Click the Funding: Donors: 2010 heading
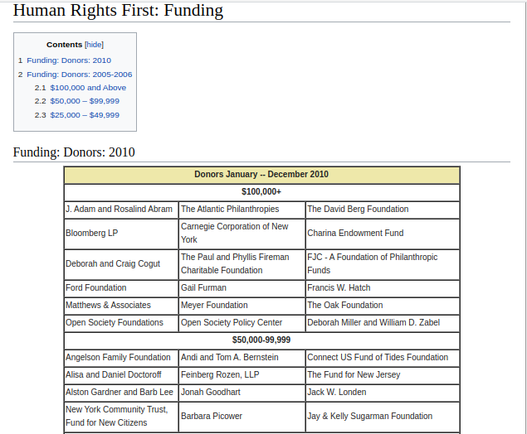Viewport: 527px width, 434px height. [x=74, y=152]
